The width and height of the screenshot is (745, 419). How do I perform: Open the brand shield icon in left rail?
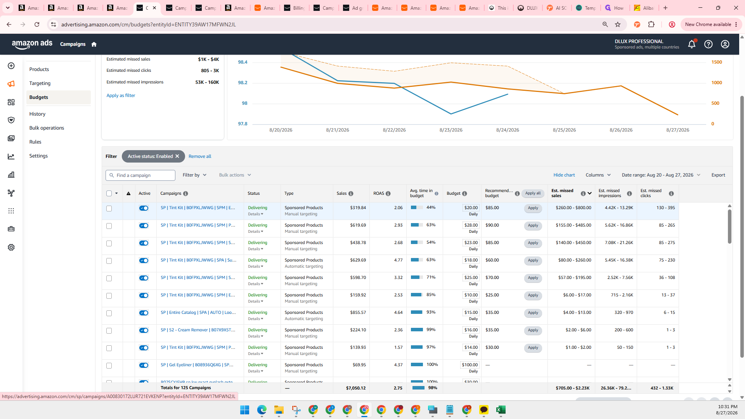[x=11, y=120]
